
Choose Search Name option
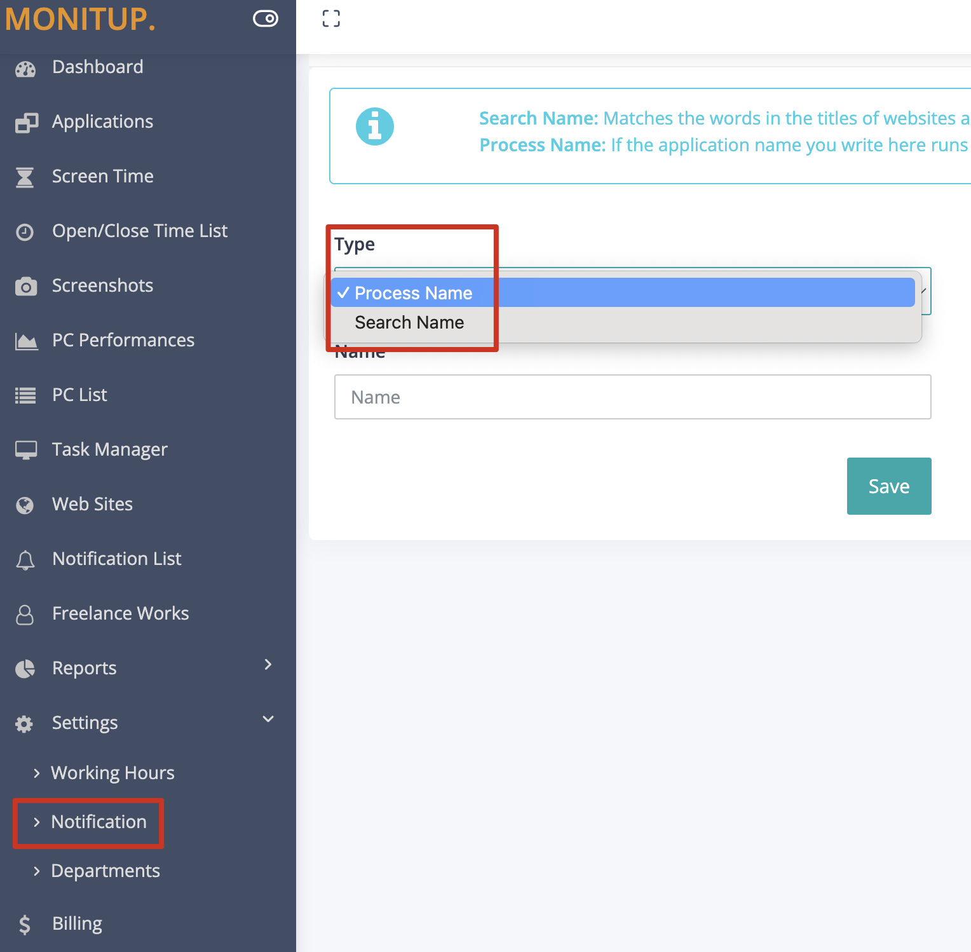pos(623,322)
